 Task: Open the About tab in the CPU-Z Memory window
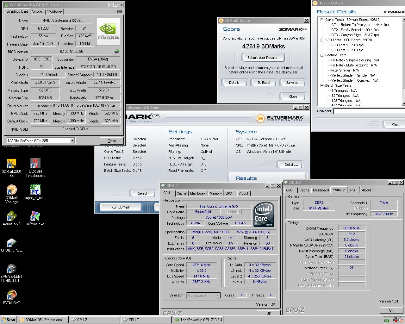[x=366, y=190]
